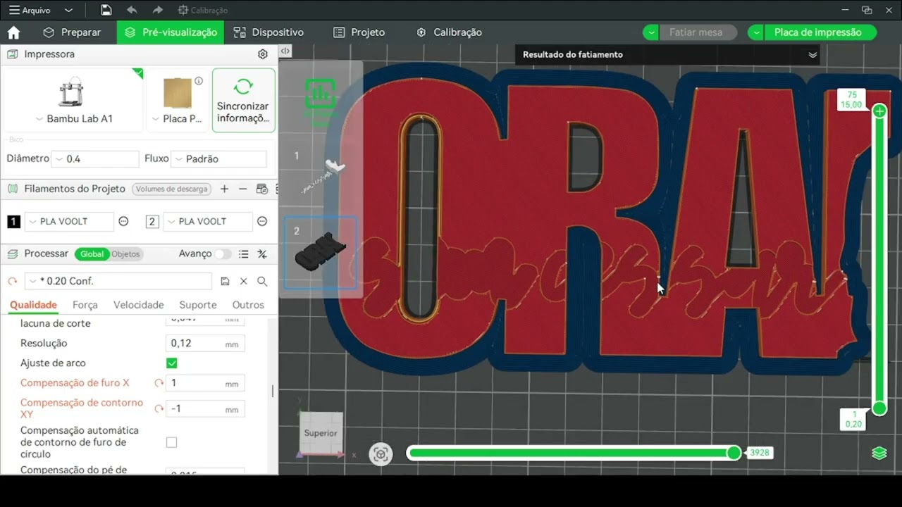The height and width of the screenshot is (507, 902).
Task: Open the nozzle Diâmetro 0.4 dropdown
Action: tap(96, 159)
